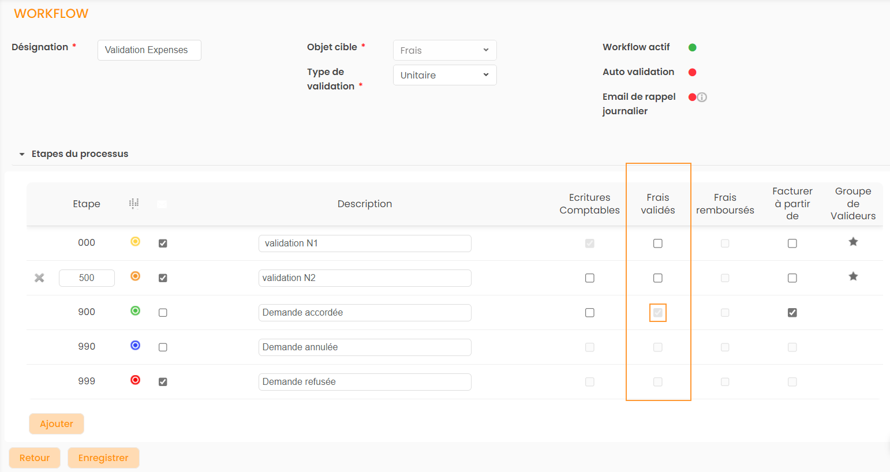This screenshot has height=472, width=890.
Task: Uncheck Facturer à partir de for Demande accordée
Action: pos(792,313)
